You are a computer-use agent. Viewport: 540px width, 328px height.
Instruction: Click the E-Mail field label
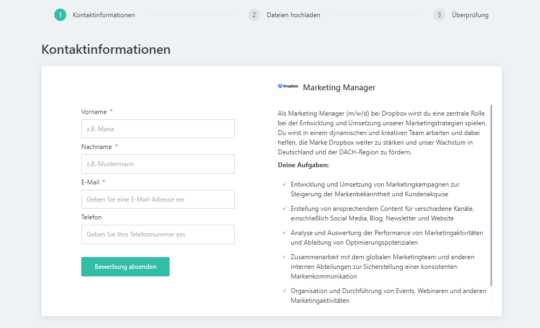(90, 182)
